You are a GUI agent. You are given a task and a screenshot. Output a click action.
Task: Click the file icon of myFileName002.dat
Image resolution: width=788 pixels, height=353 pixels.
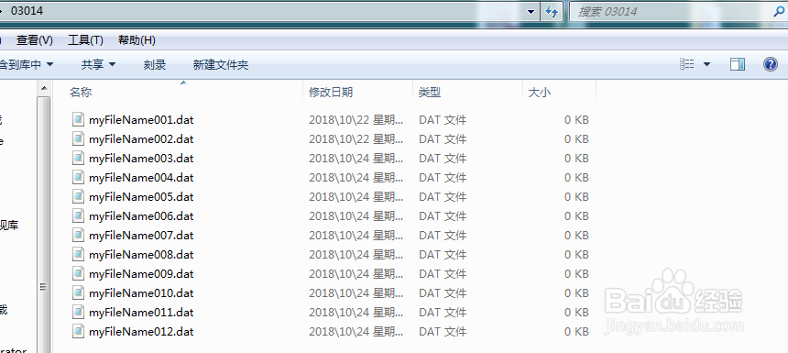[x=78, y=138]
